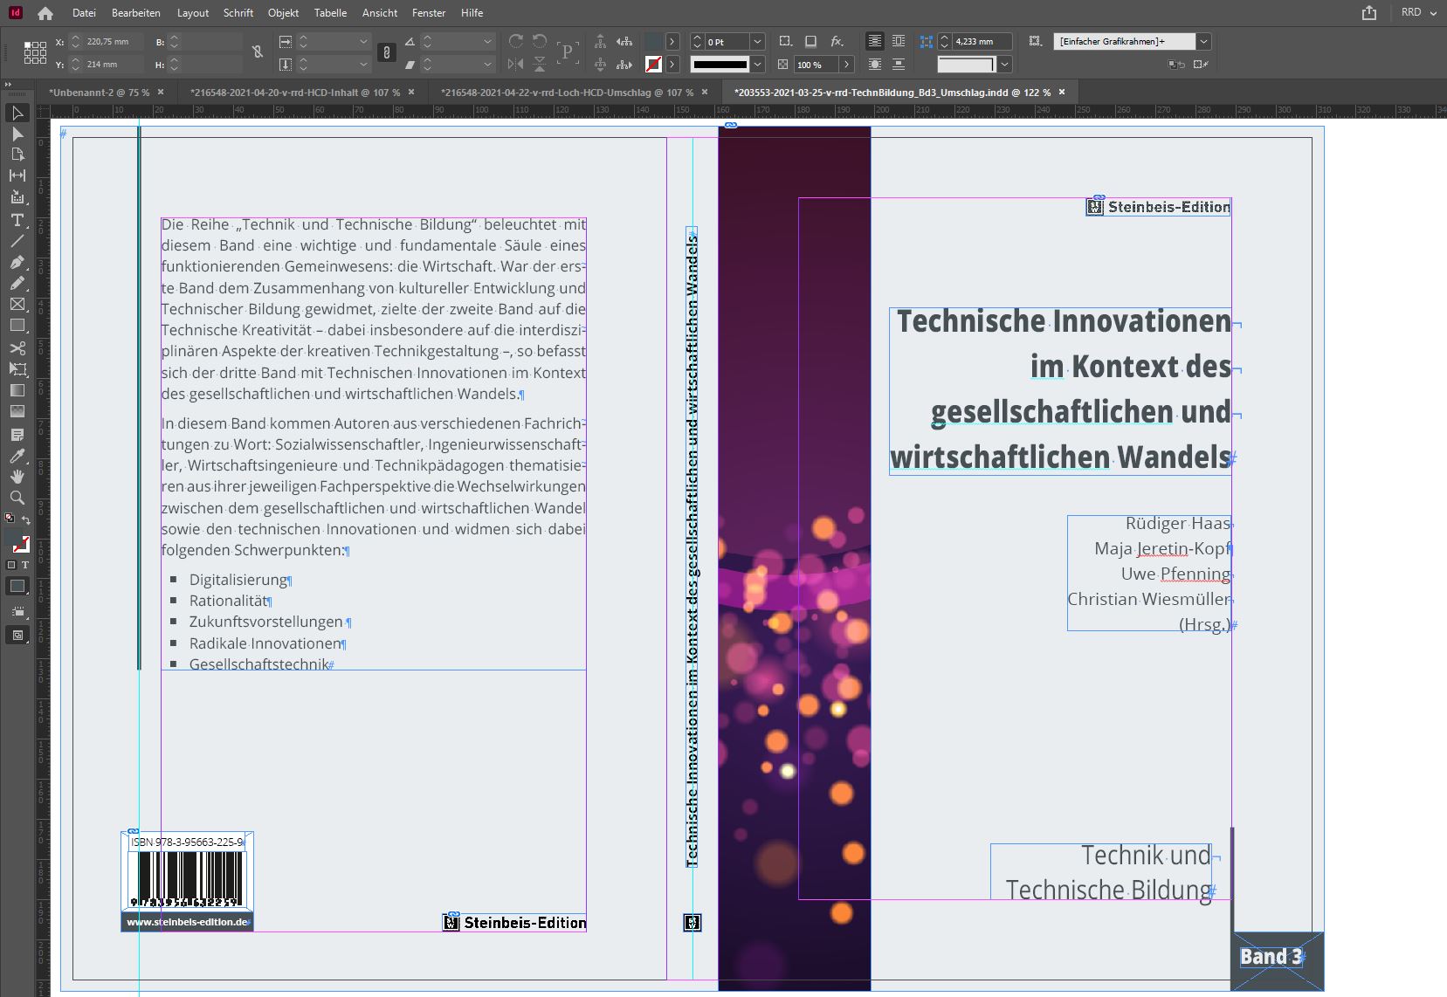Click the X position input field
Image resolution: width=1447 pixels, height=997 pixels.
tap(114, 41)
